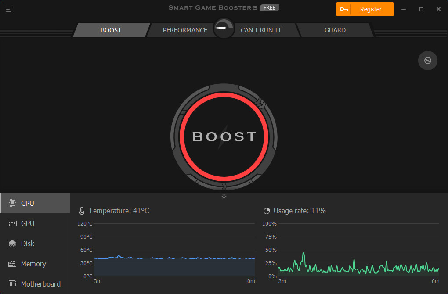Click the block/disable circle icon top right
The width and height of the screenshot is (448, 294).
tap(427, 61)
